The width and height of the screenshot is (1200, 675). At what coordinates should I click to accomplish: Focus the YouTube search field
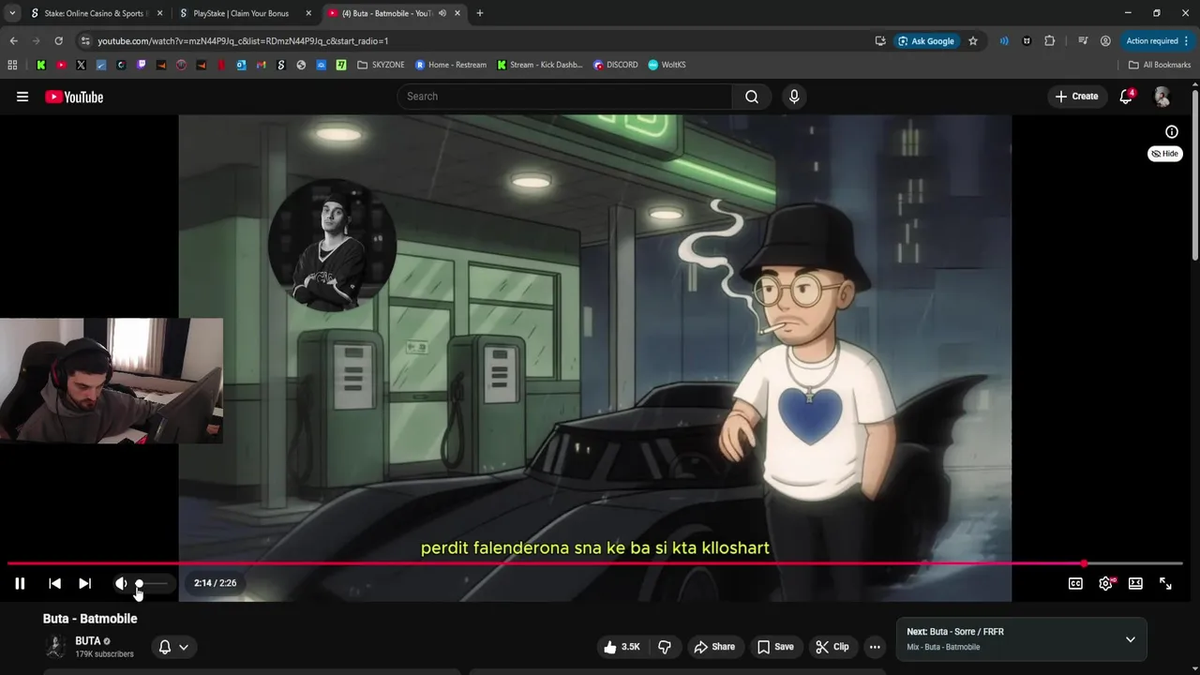pos(564,97)
